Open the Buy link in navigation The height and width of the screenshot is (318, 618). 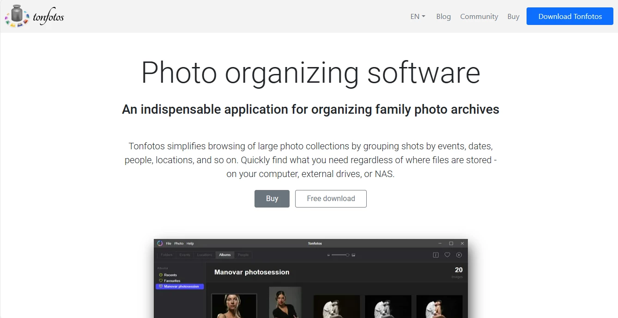pyautogui.click(x=513, y=16)
